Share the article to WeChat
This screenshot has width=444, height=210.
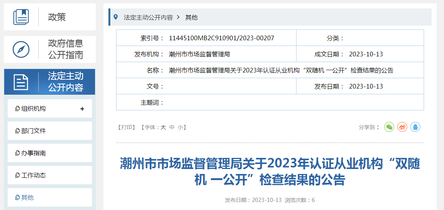(x=389, y=127)
